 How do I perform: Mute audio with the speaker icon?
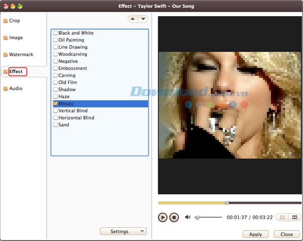click(187, 217)
